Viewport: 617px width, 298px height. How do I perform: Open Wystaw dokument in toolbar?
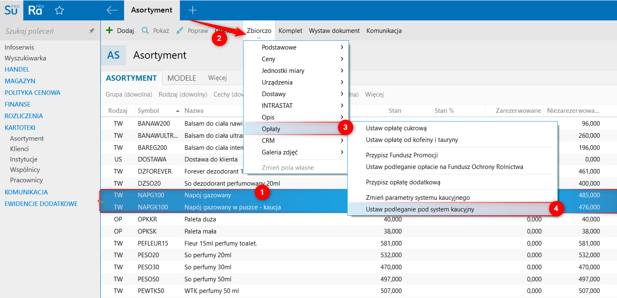click(334, 31)
